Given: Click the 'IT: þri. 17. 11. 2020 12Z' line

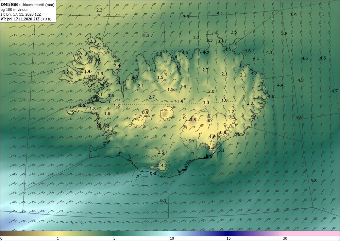Looking at the screenshot, I should (x=21, y=14).
